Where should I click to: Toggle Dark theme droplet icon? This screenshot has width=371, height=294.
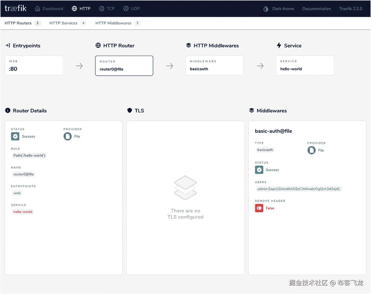pos(266,9)
